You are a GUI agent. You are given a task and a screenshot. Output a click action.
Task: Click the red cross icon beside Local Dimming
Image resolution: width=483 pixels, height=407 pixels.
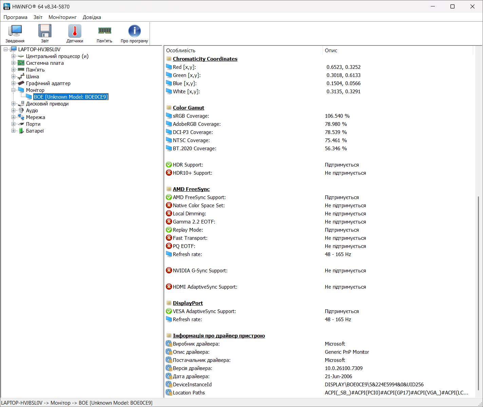(x=169, y=213)
